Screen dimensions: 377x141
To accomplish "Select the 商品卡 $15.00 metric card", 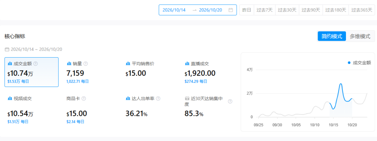I will pos(90,110).
